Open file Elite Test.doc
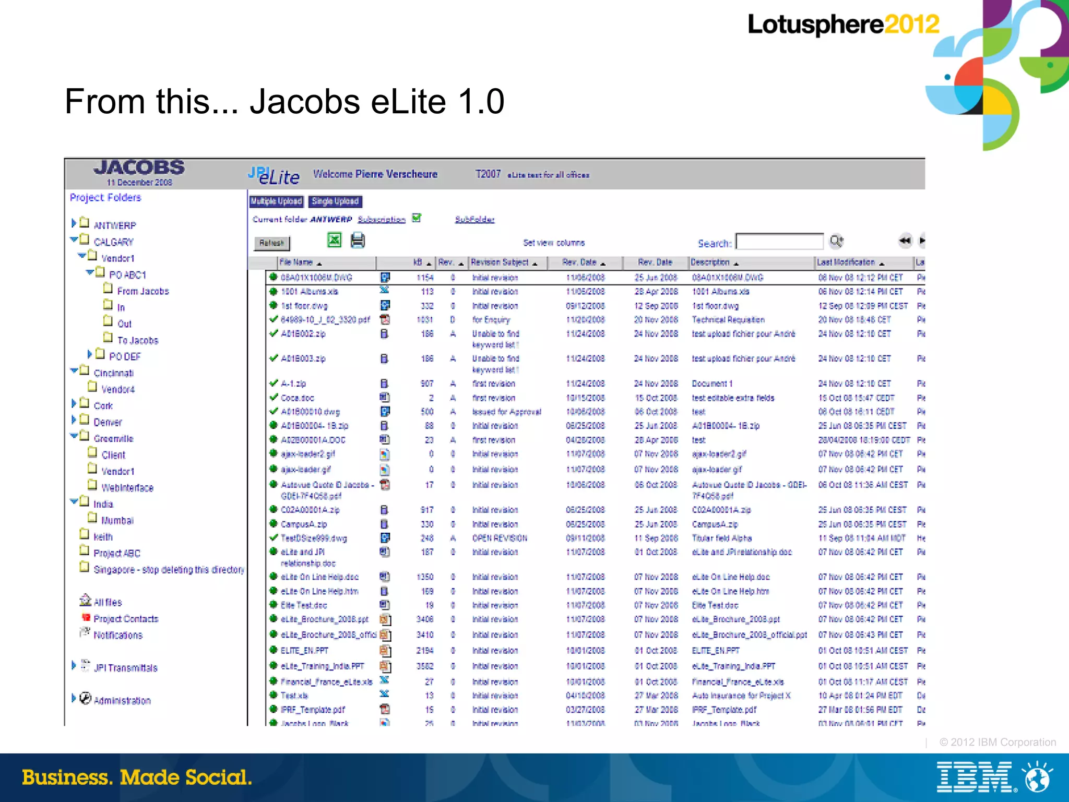 click(x=304, y=605)
